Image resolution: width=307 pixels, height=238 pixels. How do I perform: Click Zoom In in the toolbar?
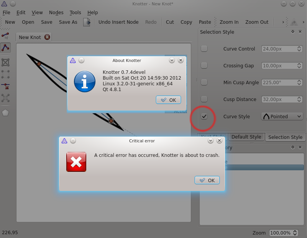[229, 22]
